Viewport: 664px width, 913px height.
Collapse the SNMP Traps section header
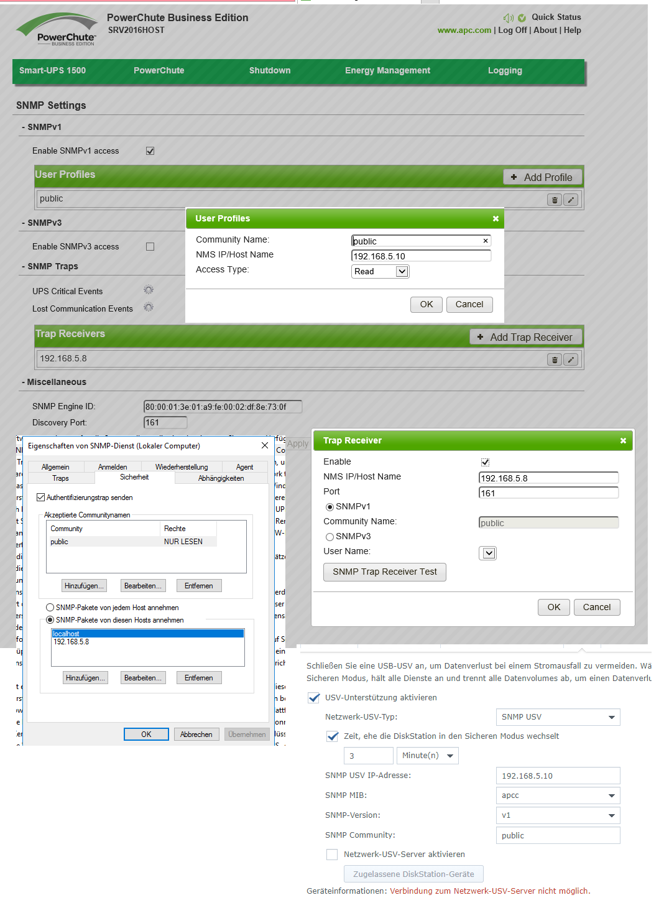coord(50,266)
